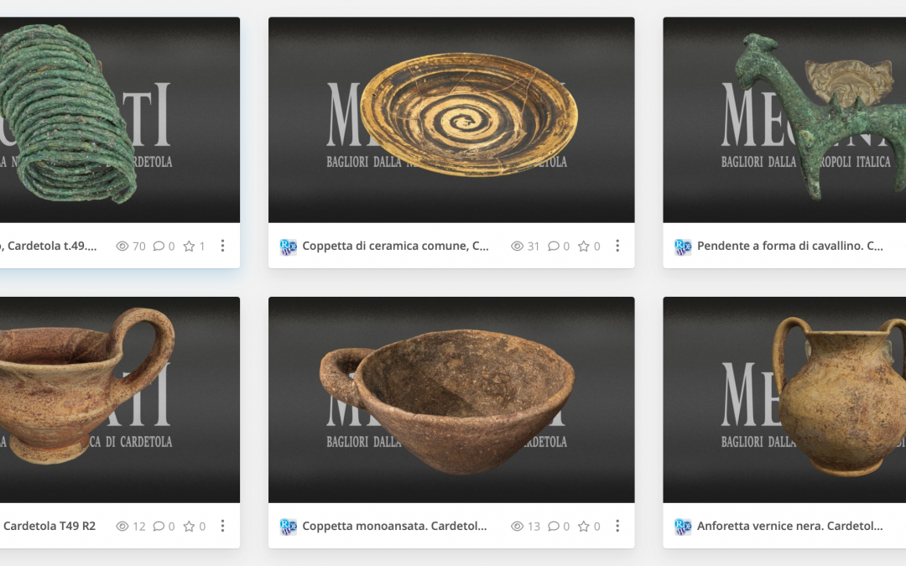Click author avatar beside Coppetta monoansata title
The image size is (906, 566).
[288, 527]
